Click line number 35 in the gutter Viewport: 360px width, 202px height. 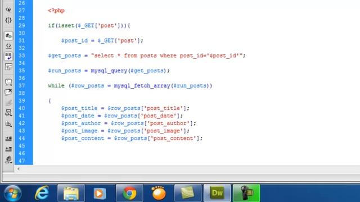pyautogui.click(x=22, y=71)
